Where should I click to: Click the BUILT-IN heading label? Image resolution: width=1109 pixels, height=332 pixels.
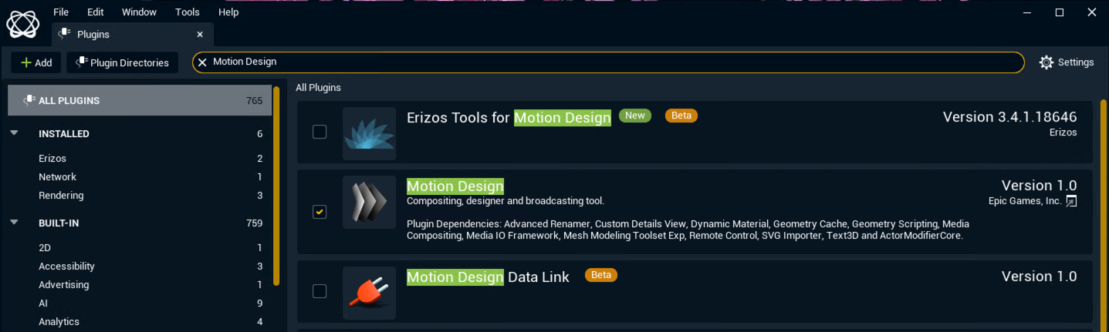click(x=59, y=223)
